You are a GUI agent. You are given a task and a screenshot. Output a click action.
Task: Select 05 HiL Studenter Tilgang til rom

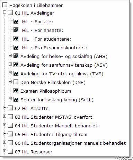(x=51, y=134)
